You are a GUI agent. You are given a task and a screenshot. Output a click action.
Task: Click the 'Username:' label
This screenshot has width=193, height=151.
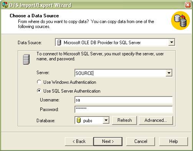[x=49, y=100]
